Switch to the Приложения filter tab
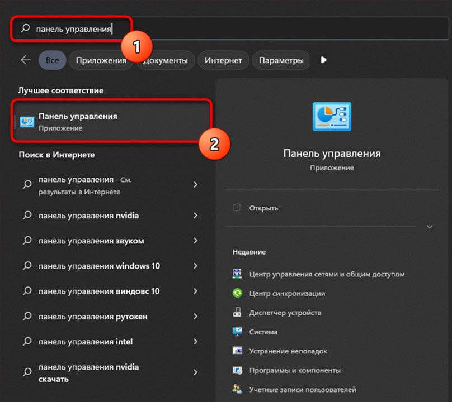This screenshot has height=402, width=452. click(x=101, y=60)
